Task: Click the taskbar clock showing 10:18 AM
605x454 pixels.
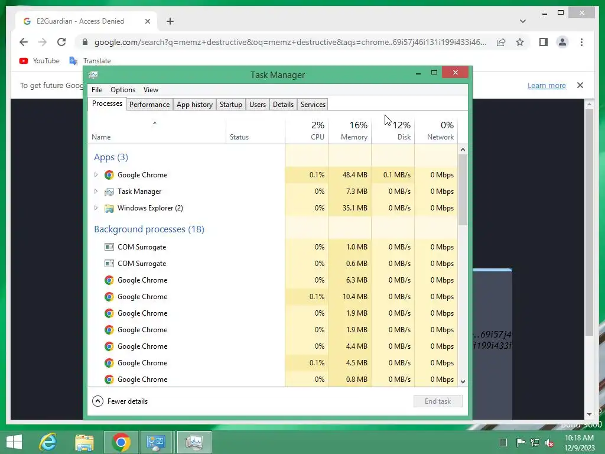Action: click(x=579, y=442)
